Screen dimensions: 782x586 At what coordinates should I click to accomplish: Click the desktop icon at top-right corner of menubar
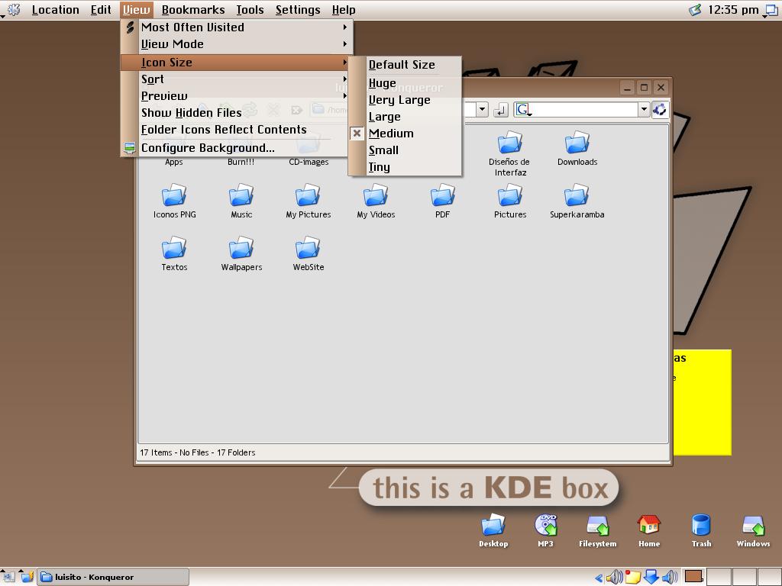tap(771, 10)
